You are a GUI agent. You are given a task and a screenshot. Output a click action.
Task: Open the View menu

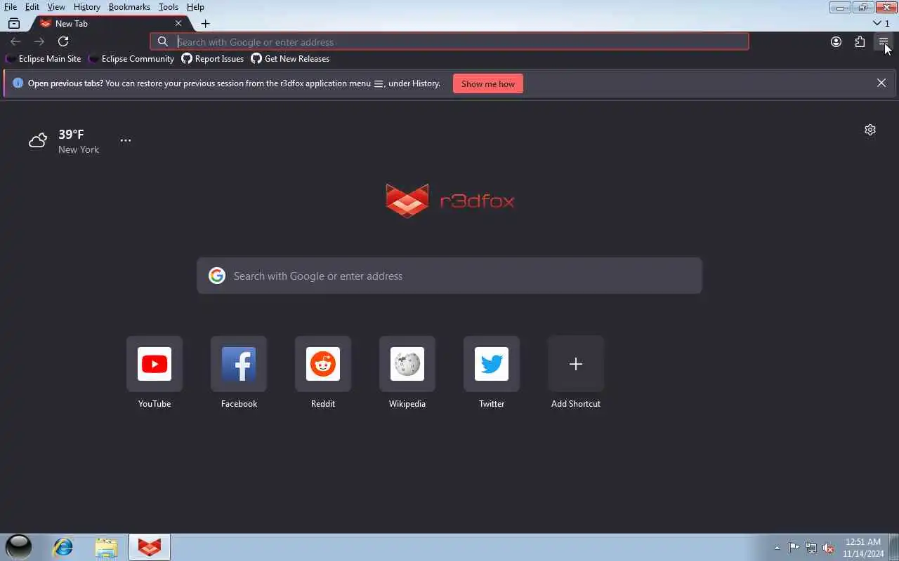point(56,7)
